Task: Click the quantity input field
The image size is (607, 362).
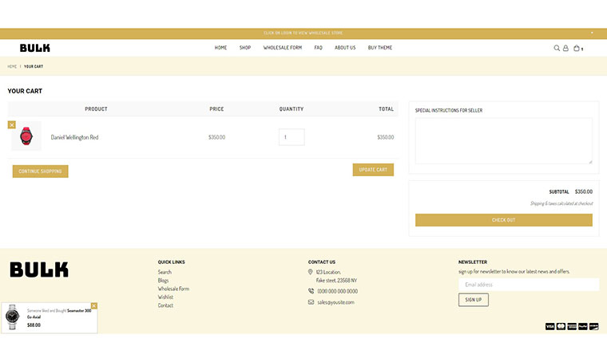Action: [292, 137]
